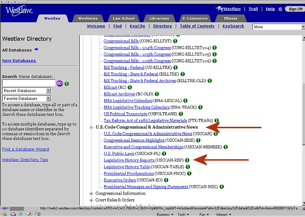Viewport: 305px width, 217px height.
Task: Click the vertical scrollbar up arrow
Action: tap(304, 38)
